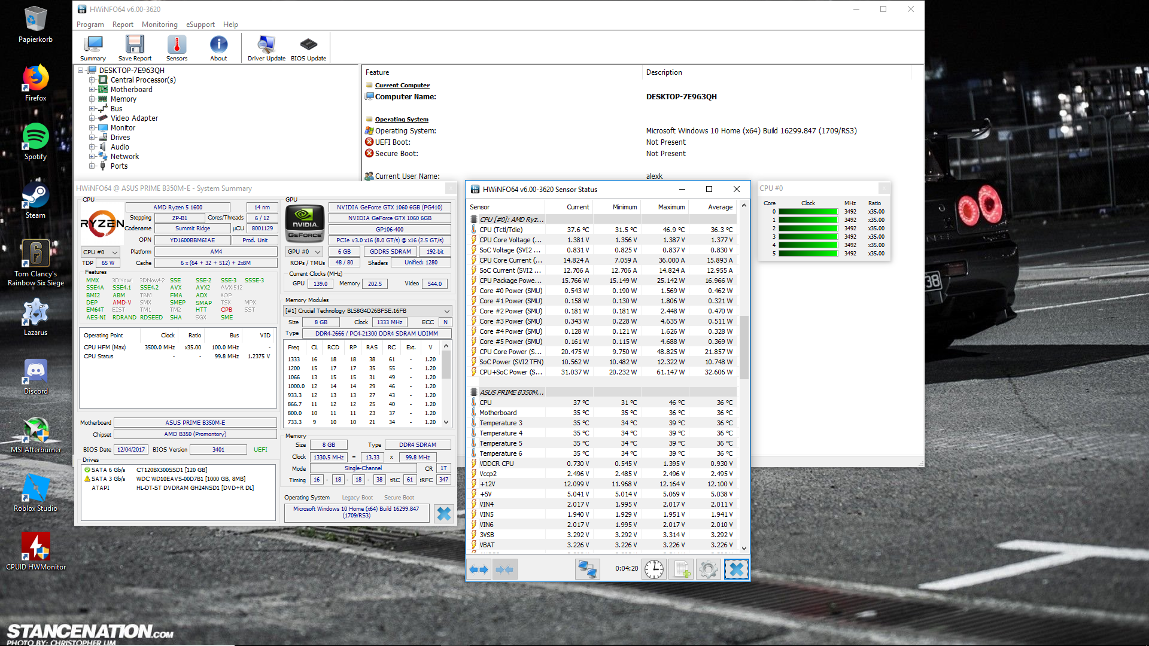Viewport: 1149px width, 646px height.
Task: Click the Current Computer link
Action: tap(403, 85)
